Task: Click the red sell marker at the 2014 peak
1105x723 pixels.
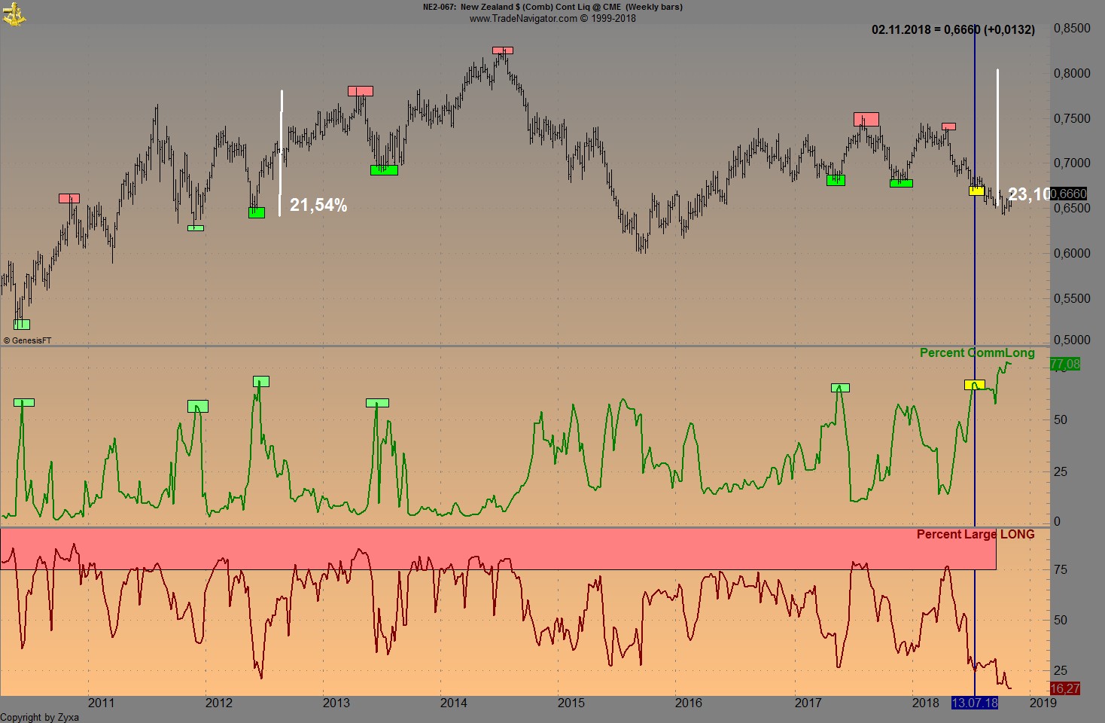Action: pos(503,51)
